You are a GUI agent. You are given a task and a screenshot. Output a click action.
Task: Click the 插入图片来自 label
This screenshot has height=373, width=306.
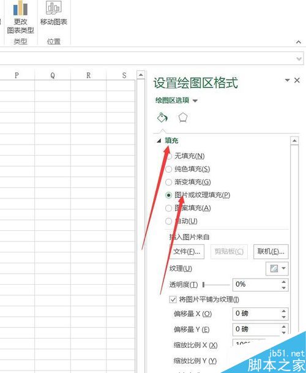pos(189,237)
